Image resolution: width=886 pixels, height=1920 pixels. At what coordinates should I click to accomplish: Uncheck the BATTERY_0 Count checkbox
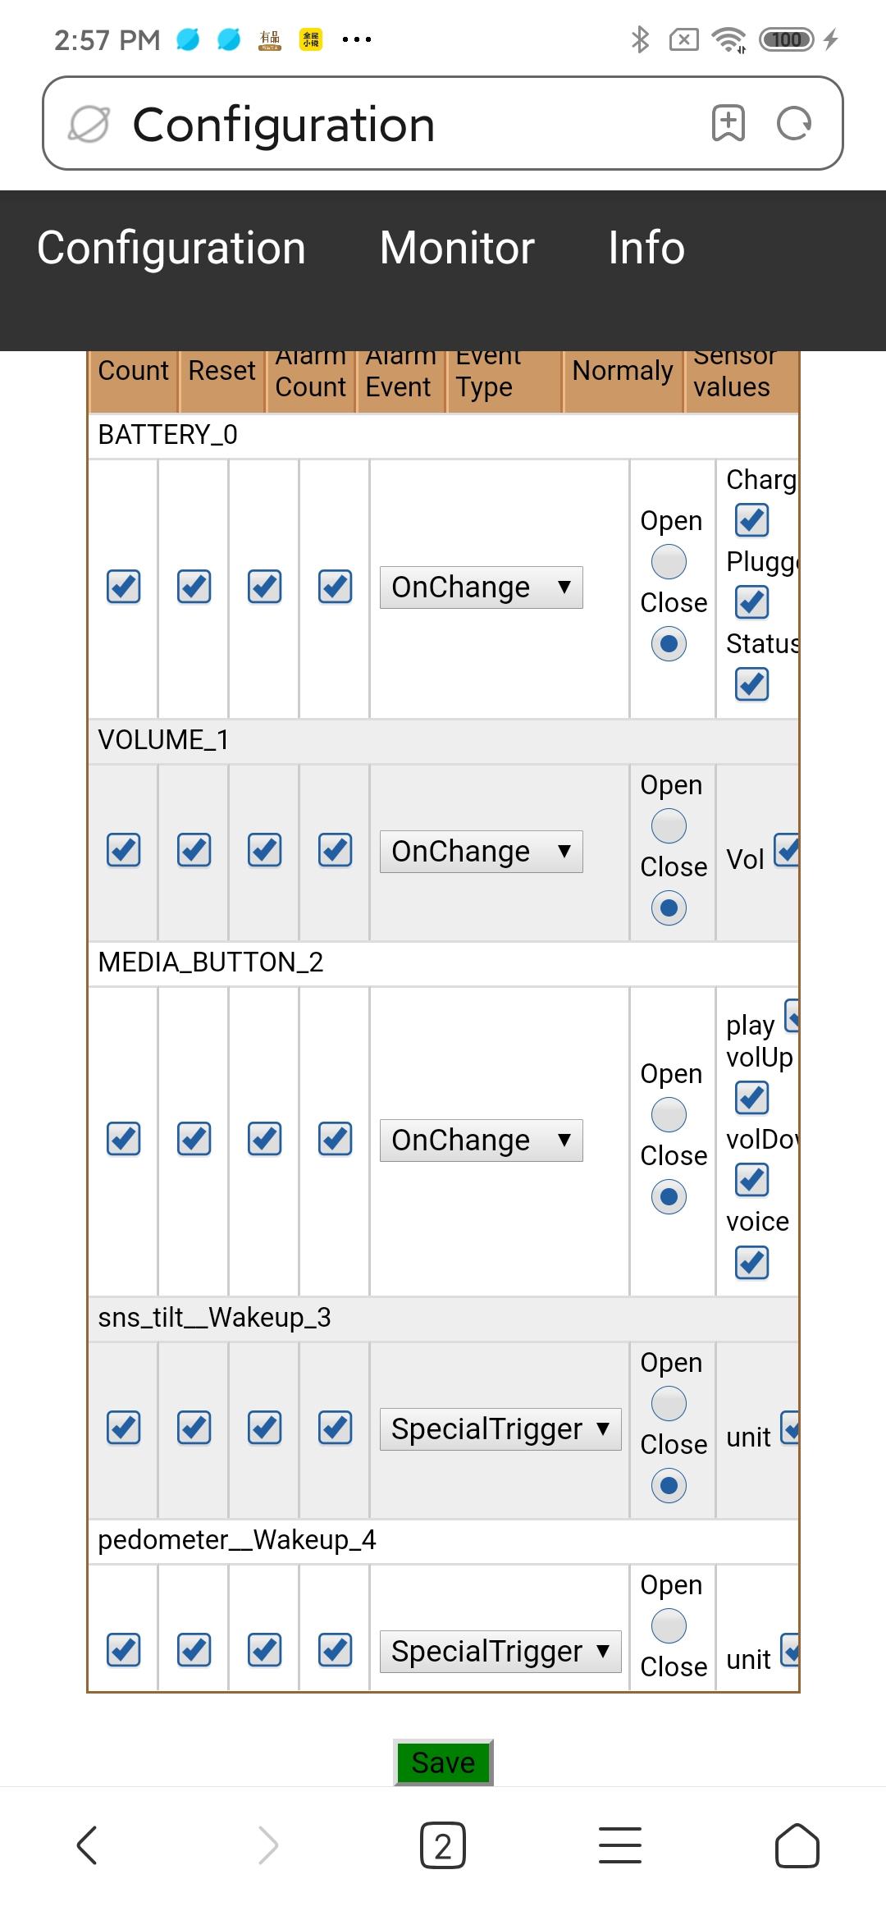[124, 587]
